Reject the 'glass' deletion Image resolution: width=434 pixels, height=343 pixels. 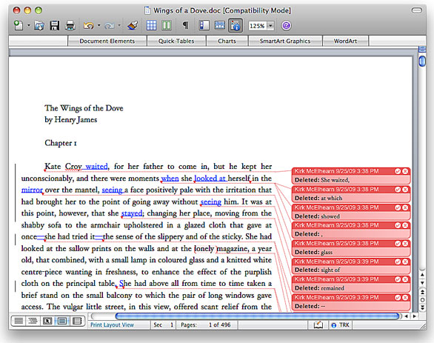pos(405,244)
